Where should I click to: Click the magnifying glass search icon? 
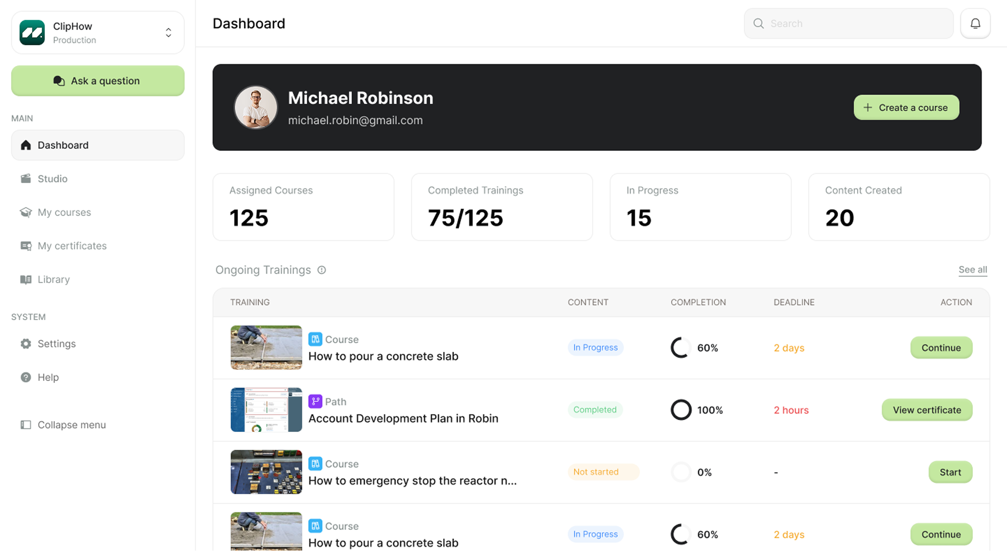pos(758,23)
